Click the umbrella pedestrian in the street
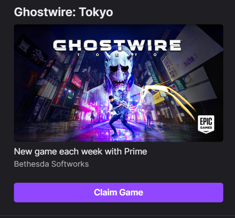235x218 pixels. point(148,116)
